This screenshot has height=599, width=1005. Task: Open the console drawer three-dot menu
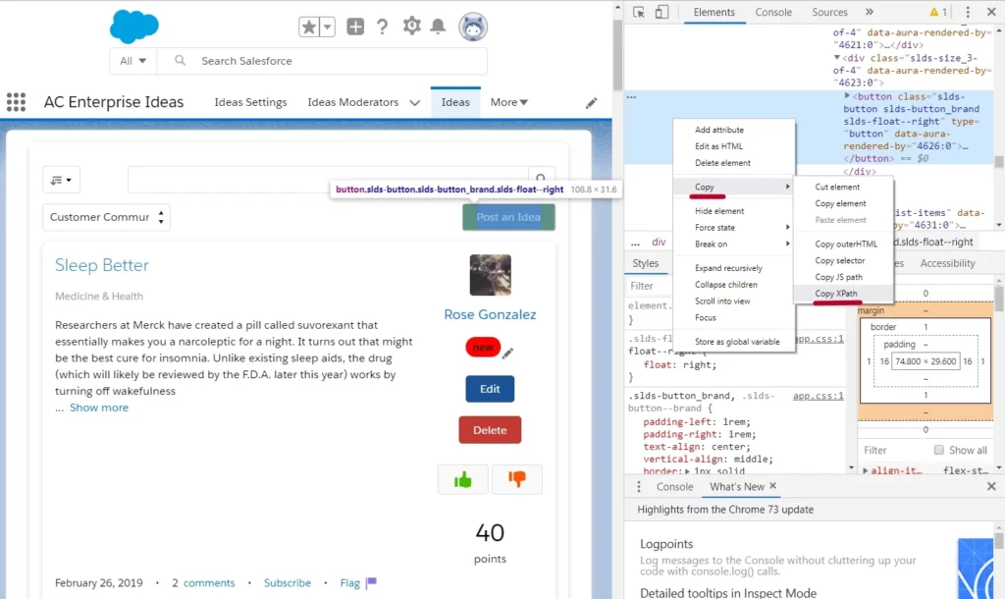coord(638,487)
